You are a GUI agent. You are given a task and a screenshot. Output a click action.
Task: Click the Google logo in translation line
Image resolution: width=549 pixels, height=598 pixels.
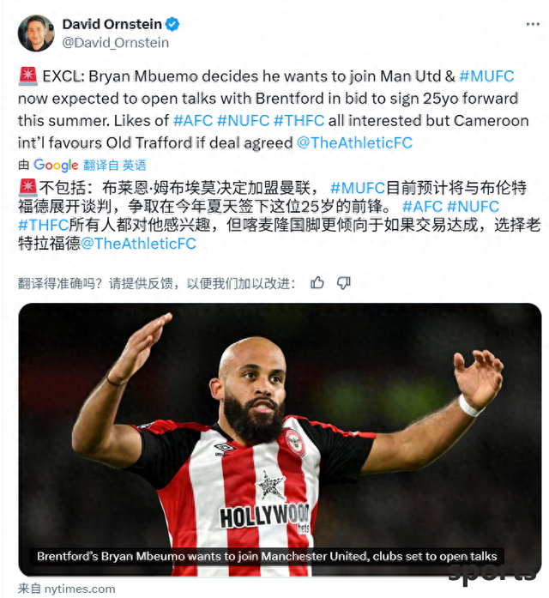click(x=56, y=165)
